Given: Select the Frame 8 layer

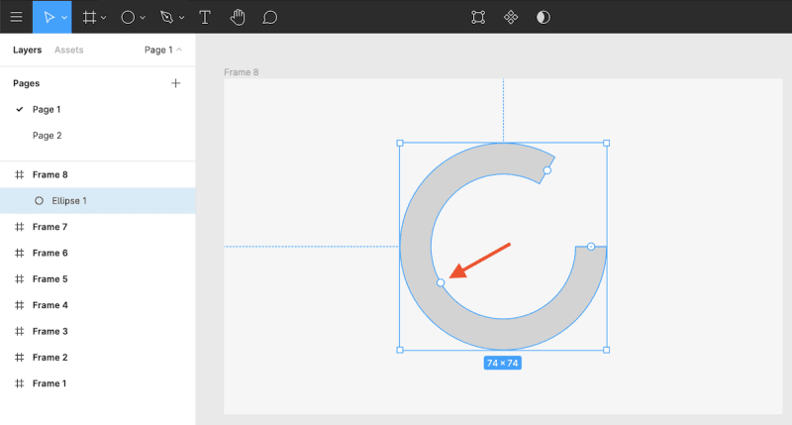Looking at the screenshot, I should tap(97, 174).
